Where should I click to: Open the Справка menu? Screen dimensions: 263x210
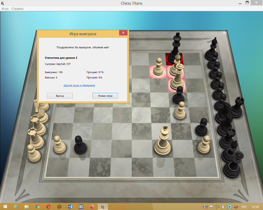click(18, 9)
